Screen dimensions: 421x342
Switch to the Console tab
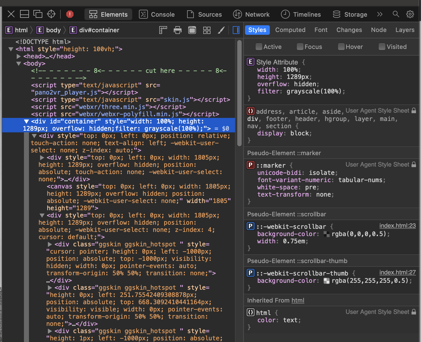[x=157, y=14]
